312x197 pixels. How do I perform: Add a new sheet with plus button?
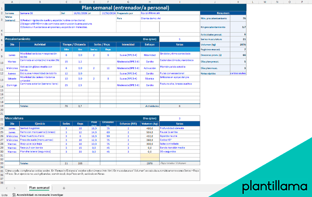coord(64,188)
